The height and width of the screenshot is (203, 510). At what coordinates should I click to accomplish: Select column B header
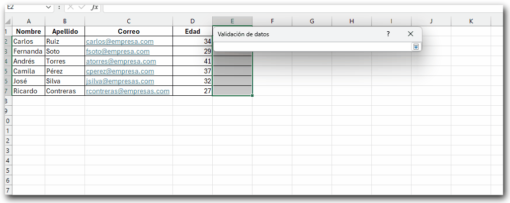tap(65, 21)
